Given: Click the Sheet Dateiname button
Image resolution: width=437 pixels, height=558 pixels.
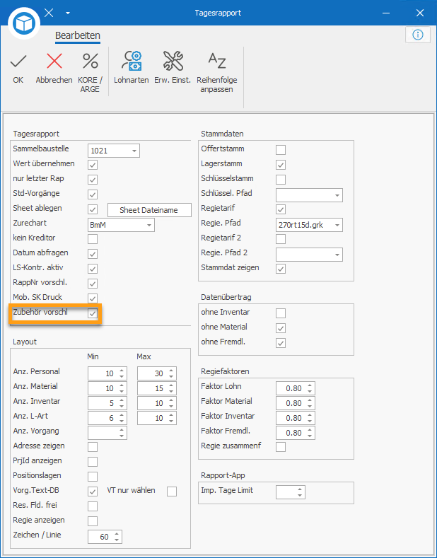Looking at the screenshot, I should pyautogui.click(x=149, y=210).
